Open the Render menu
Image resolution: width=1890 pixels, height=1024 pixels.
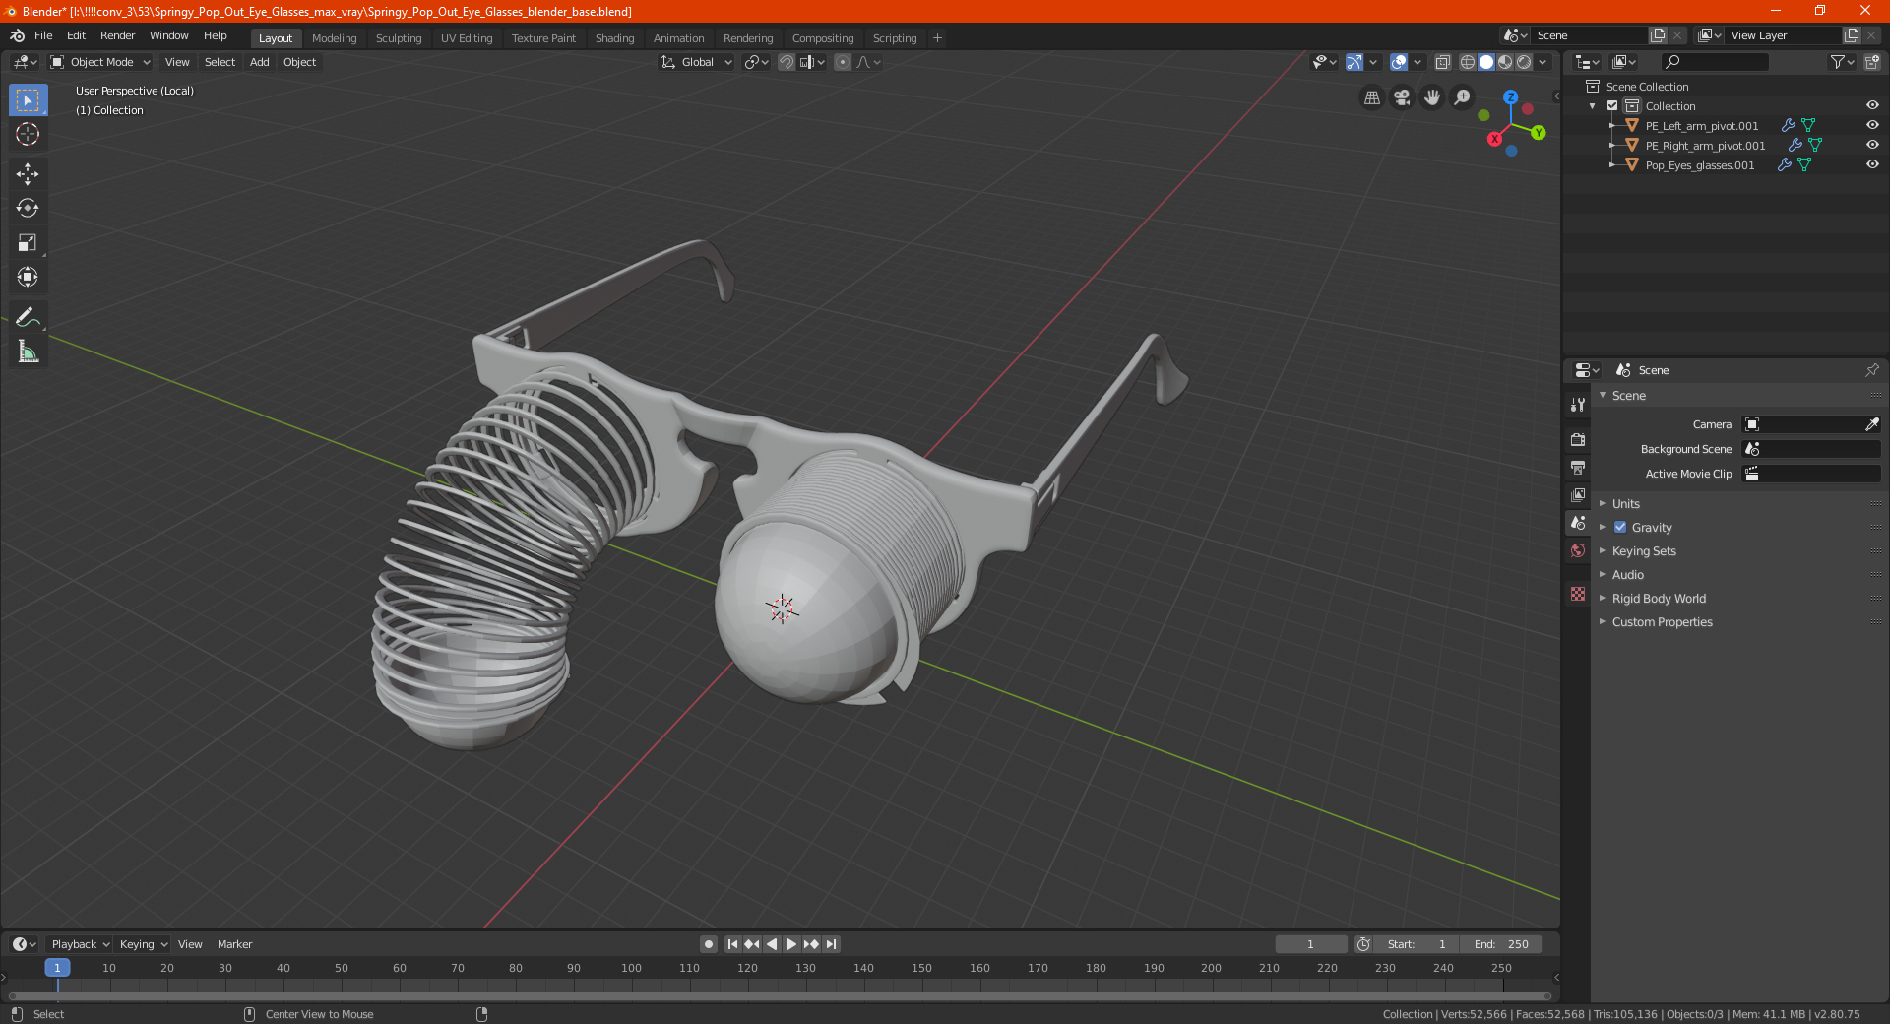(x=117, y=35)
